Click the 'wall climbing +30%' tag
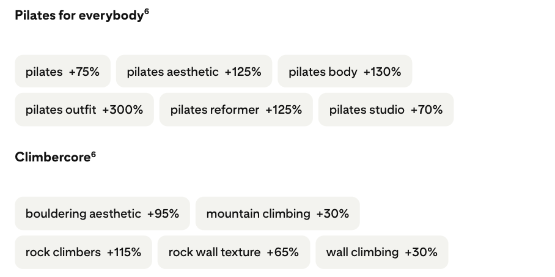Screen dimensions: 555x277 pyautogui.click(x=381, y=252)
